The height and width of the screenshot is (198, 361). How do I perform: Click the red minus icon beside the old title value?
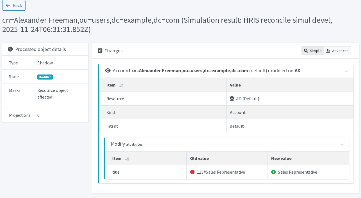(x=192, y=172)
